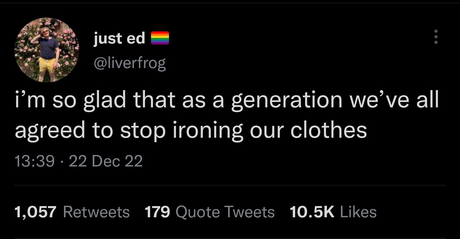Open the three-dot more options menu
Viewport: 460px width, 239px height.
(x=436, y=37)
